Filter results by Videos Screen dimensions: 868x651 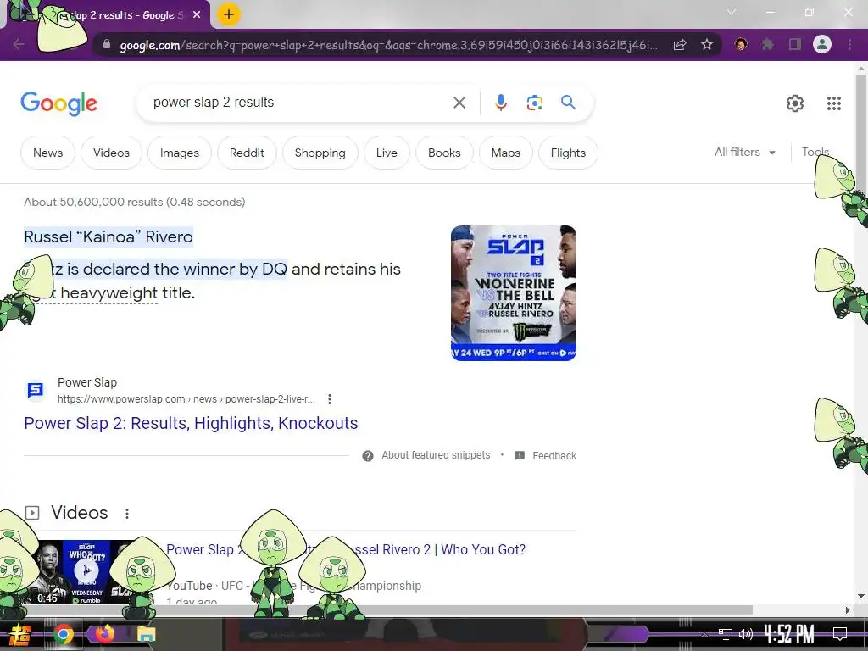pyautogui.click(x=111, y=153)
